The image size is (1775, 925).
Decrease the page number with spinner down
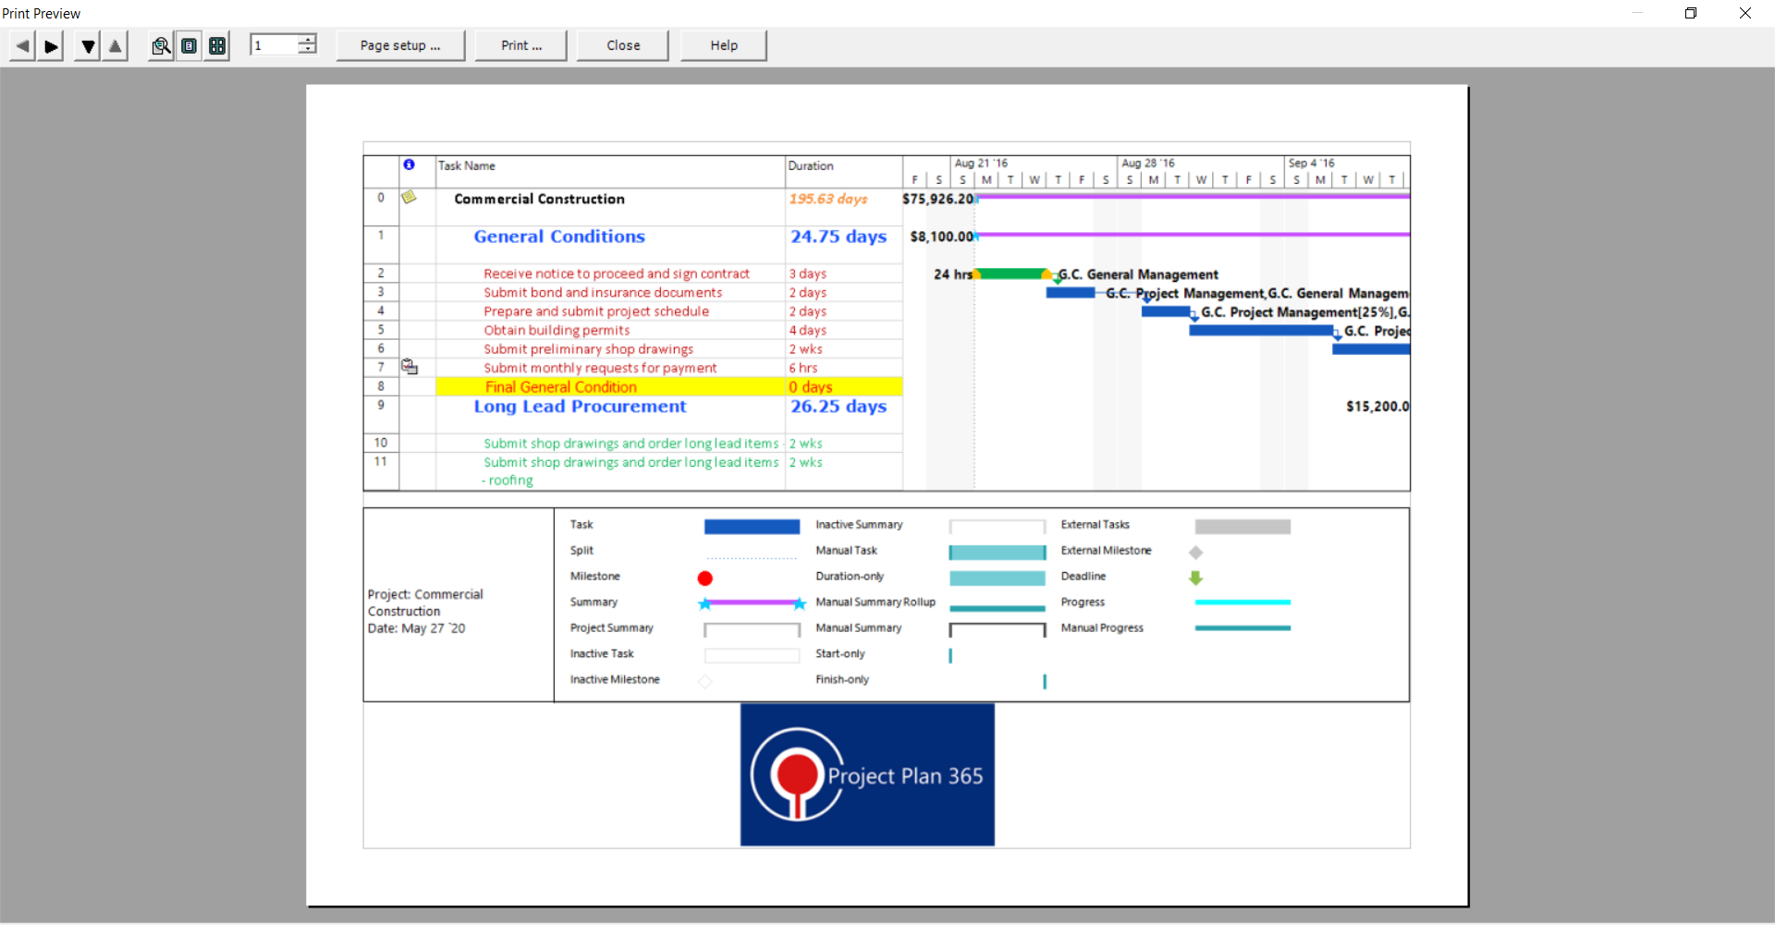tap(307, 50)
